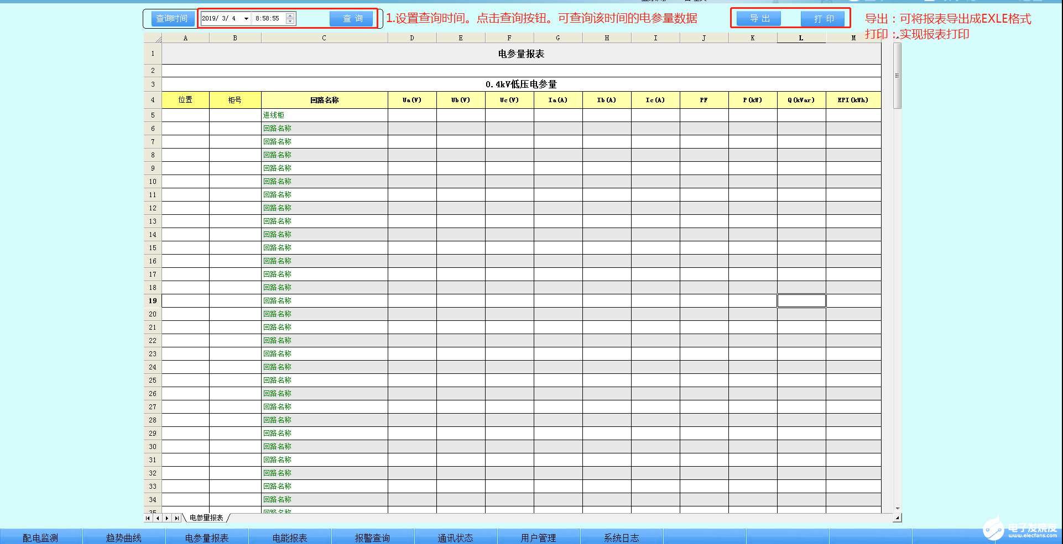The height and width of the screenshot is (544, 1063).
Task: Open the 配电监测 navigation tab
Action: point(41,537)
